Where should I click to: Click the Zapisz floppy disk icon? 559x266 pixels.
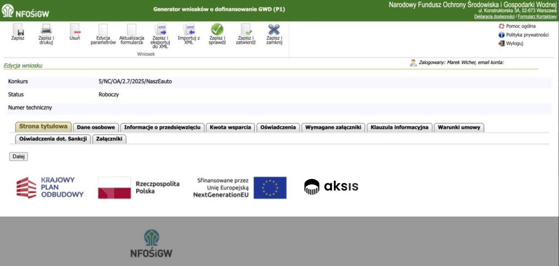point(18,30)
